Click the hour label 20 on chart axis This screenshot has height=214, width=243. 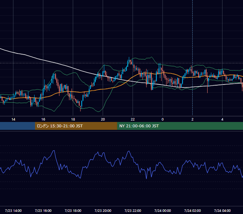point(103,119)
